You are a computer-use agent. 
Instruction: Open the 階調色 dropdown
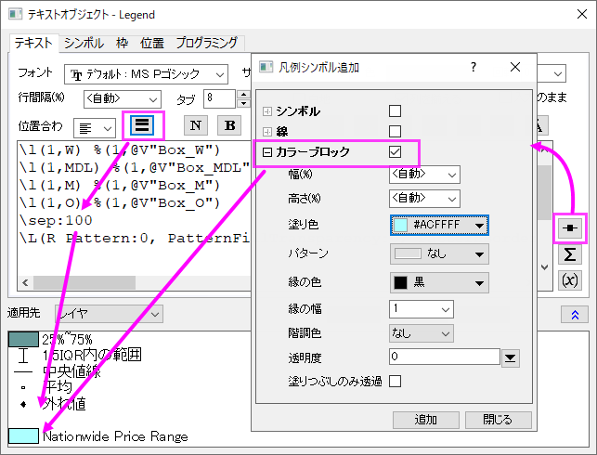click(x=422, y=333)
